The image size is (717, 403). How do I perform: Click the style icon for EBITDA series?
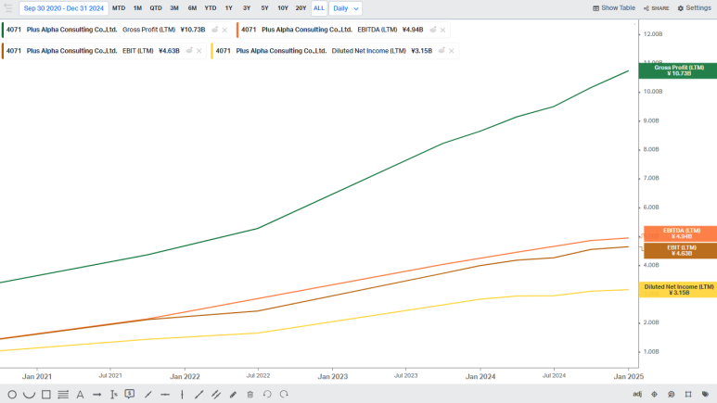(432, 30)
